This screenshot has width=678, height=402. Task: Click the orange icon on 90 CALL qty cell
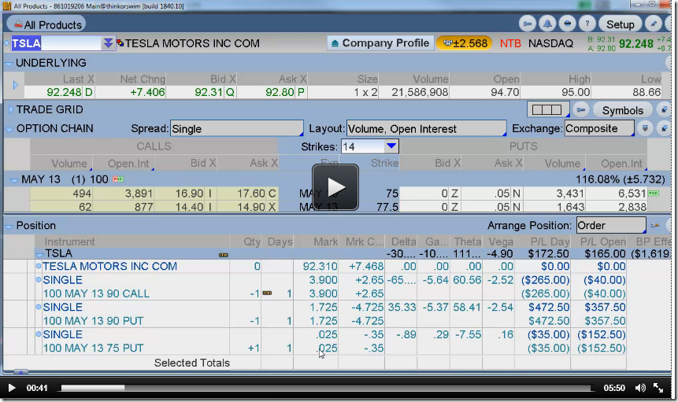(x=267, y=293)
